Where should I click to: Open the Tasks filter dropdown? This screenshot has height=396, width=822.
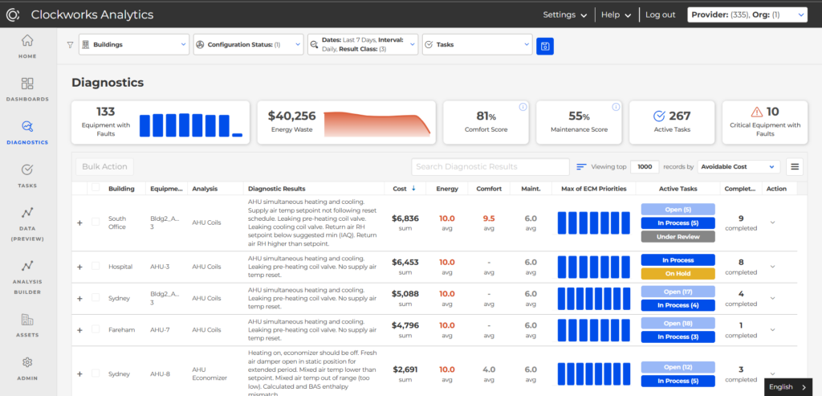point(477,45)
